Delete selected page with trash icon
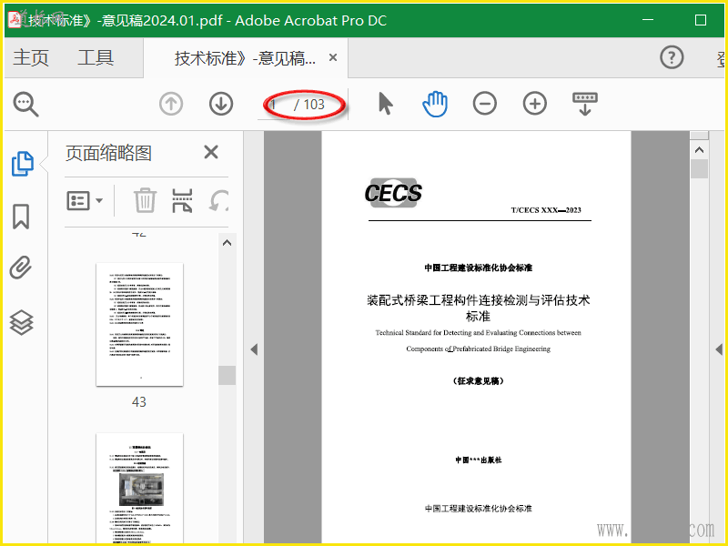The image size is (728, 546). (x=145, y=200)
